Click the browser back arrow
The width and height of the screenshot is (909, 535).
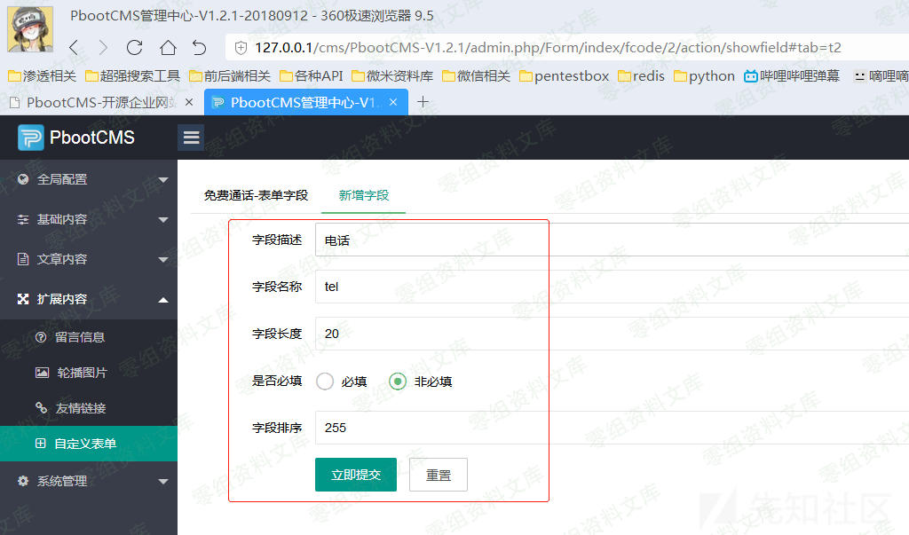pyautogui.click(x=74, y=47)
